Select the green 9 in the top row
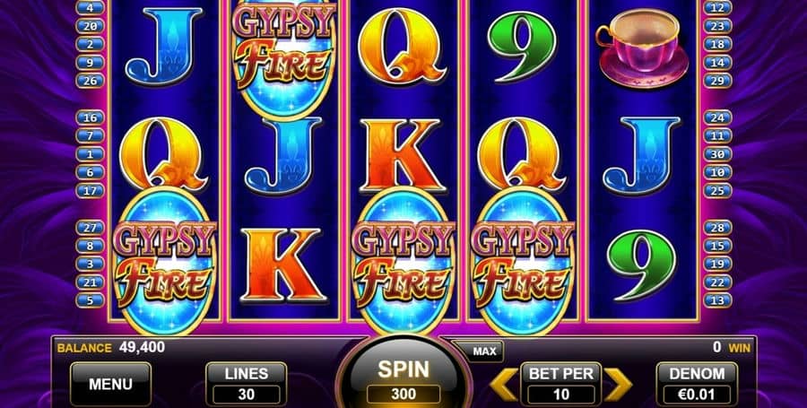The image size is (807, 408). pyautogui.click(x=522, y=47)
